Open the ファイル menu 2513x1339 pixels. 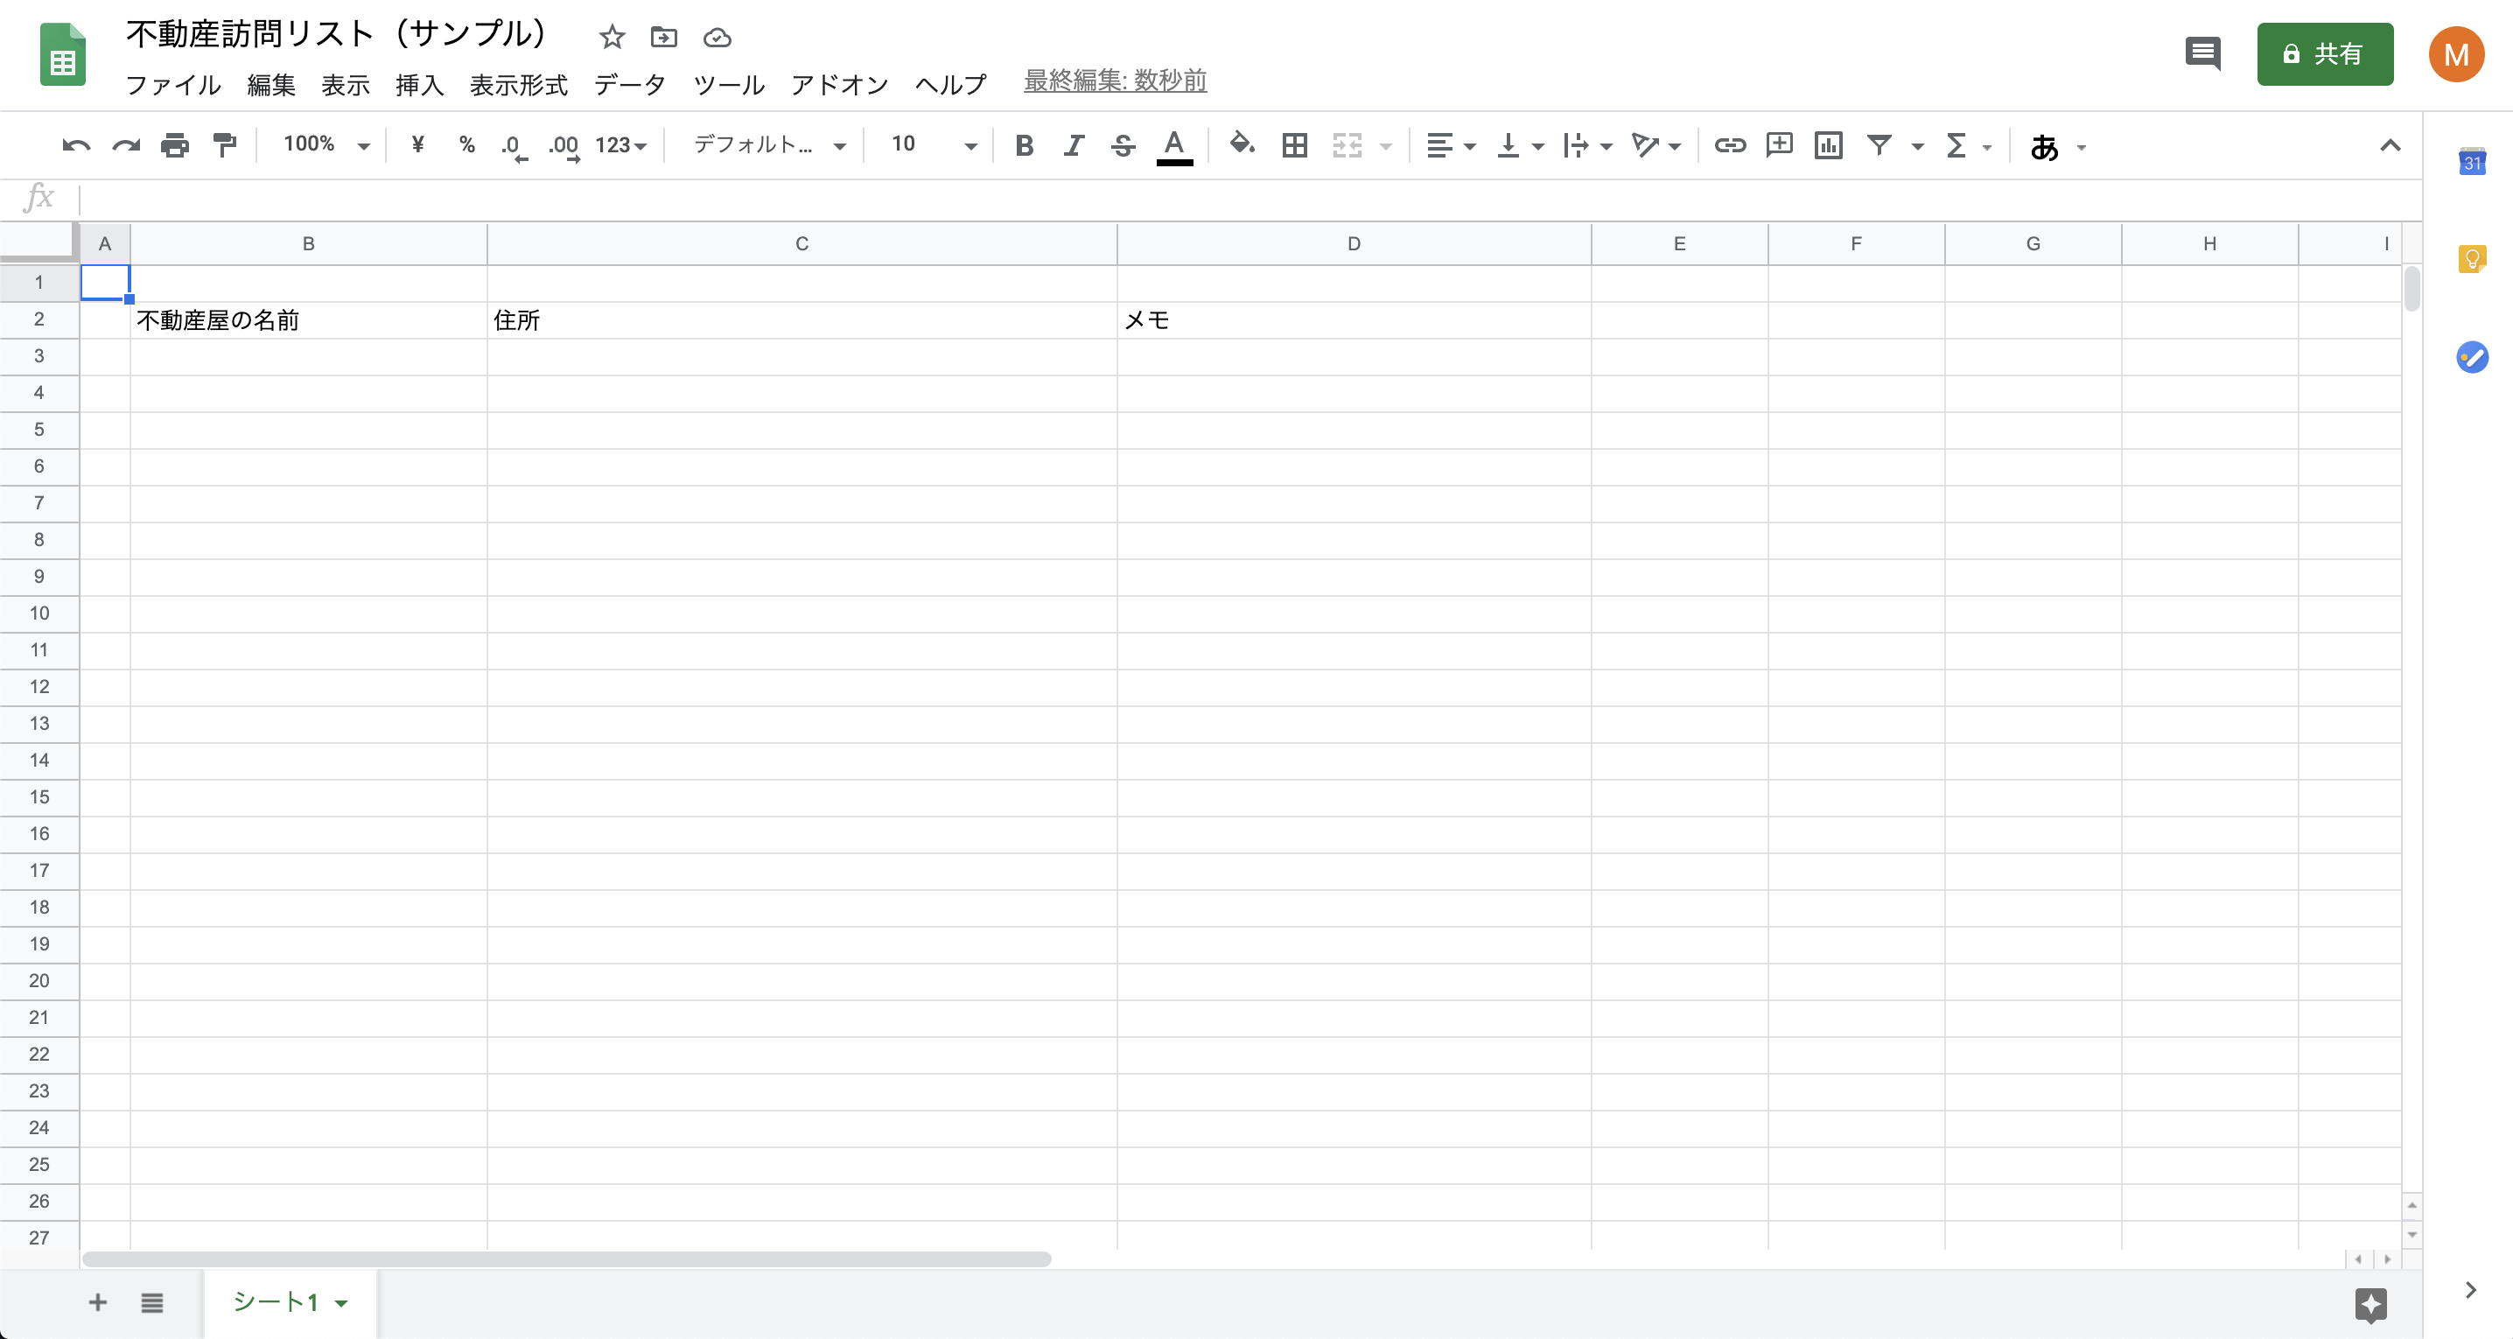pos(173,85)
